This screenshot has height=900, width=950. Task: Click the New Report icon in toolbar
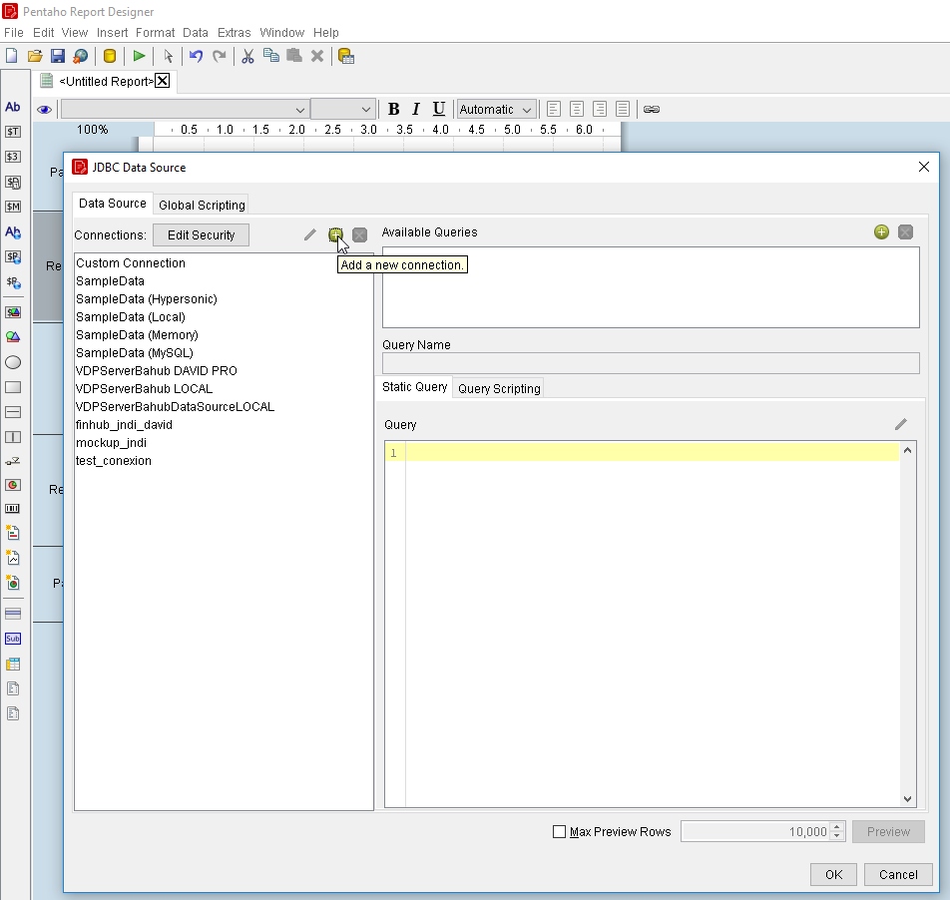coord(12,56)
